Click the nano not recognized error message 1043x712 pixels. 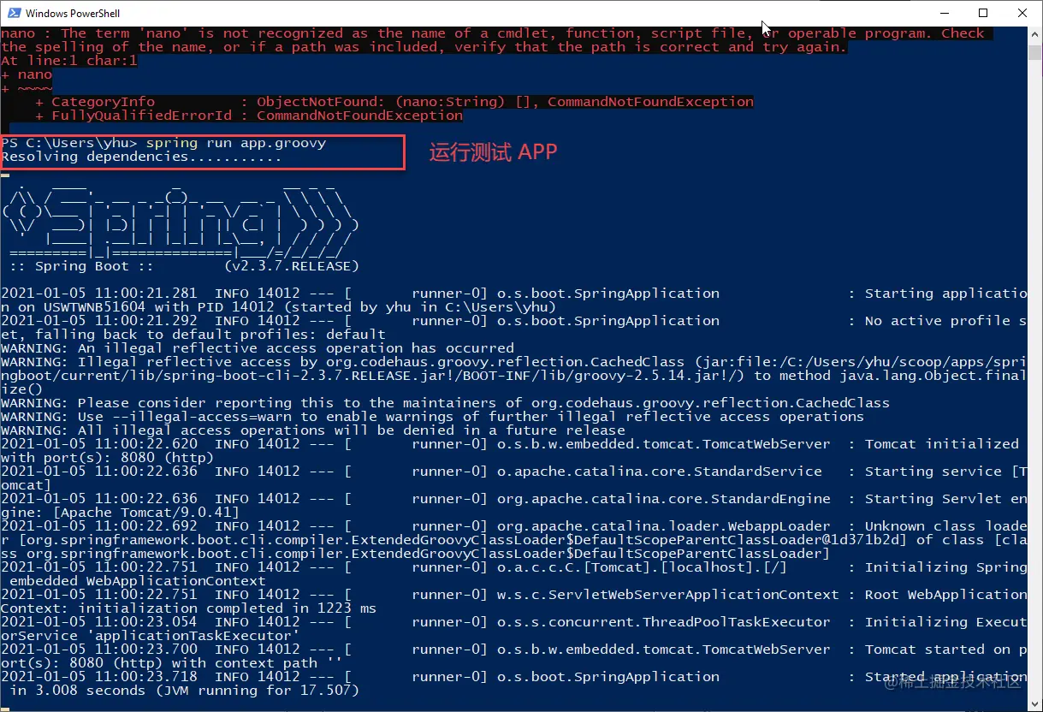pos(342,33)
